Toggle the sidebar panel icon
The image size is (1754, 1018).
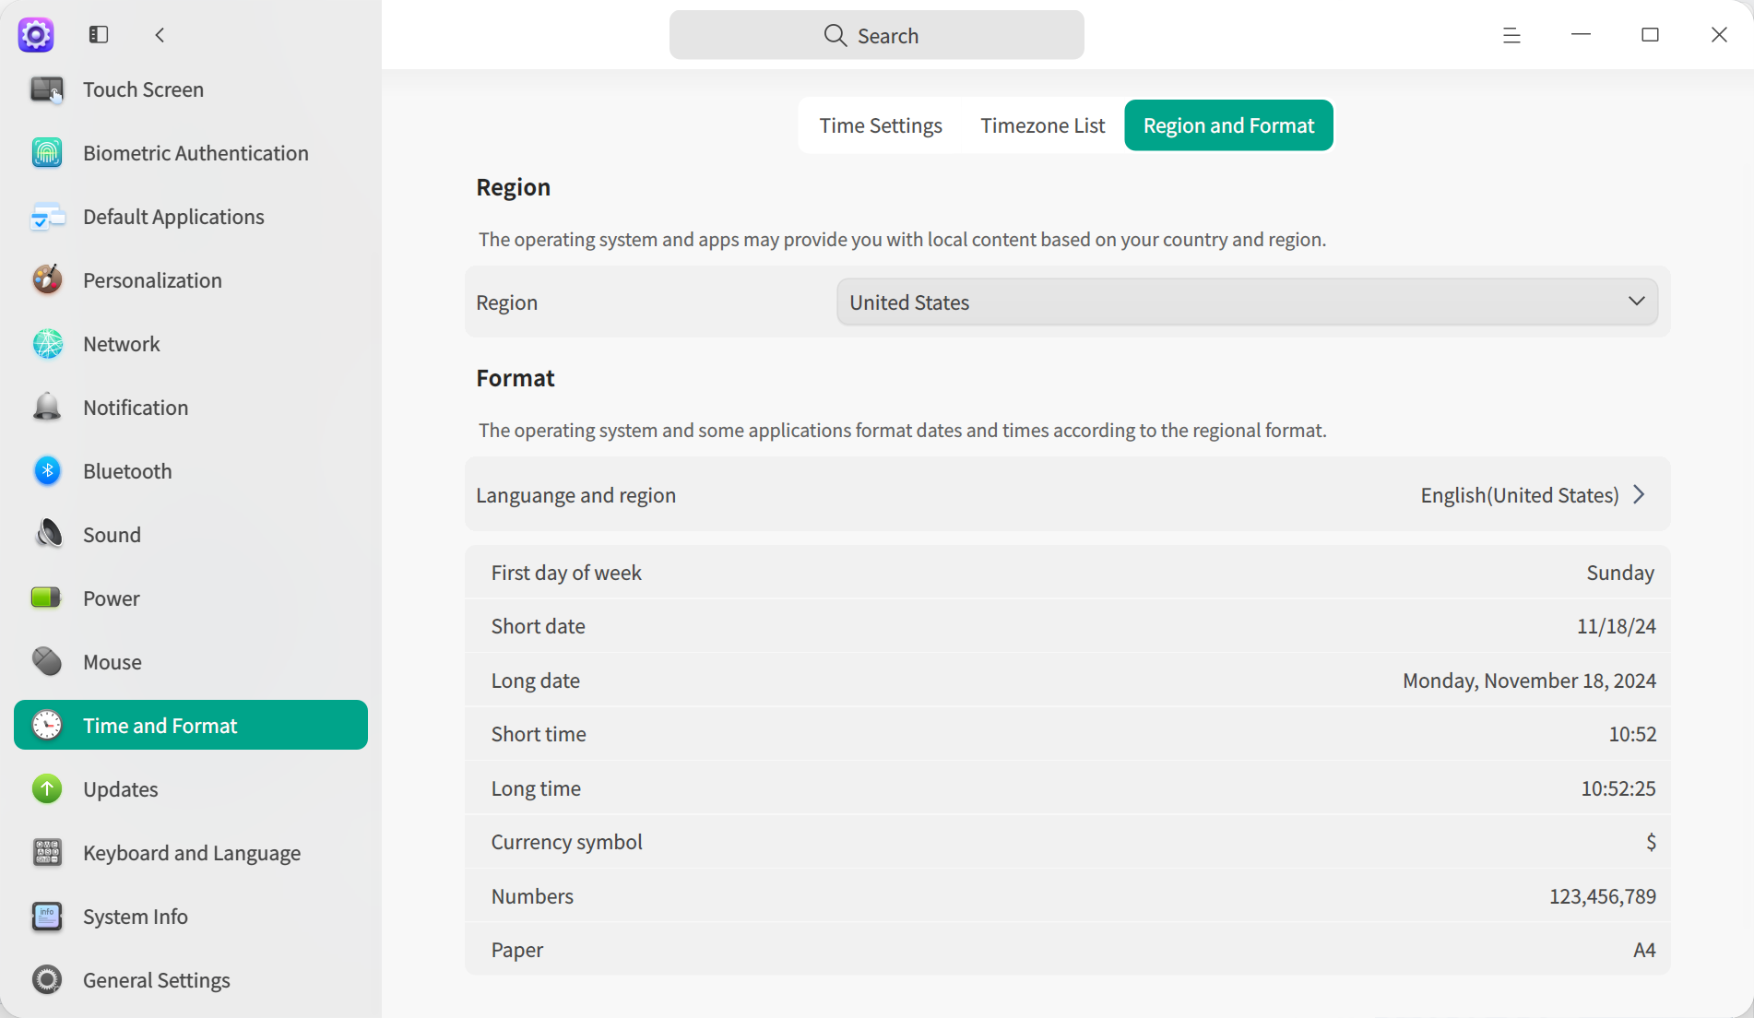coord(99,35)
